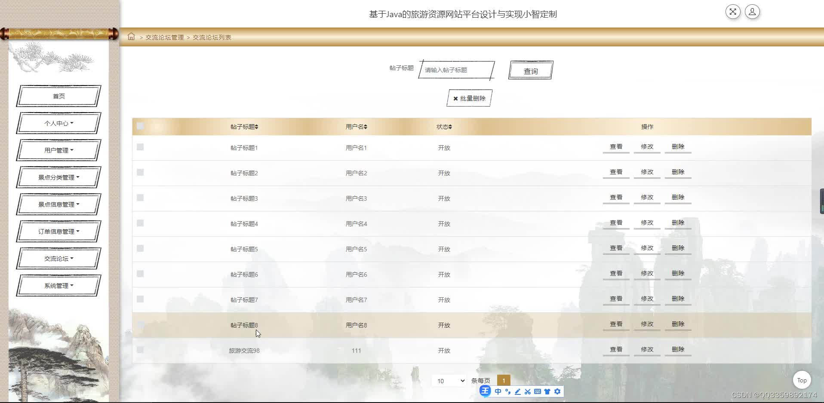824x403 pixels.
Task: Sort by 状态 column arrows
Action: point(450,127)
